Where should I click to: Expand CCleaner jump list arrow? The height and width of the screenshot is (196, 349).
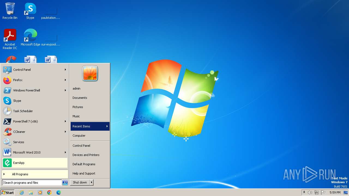point(65,132)
